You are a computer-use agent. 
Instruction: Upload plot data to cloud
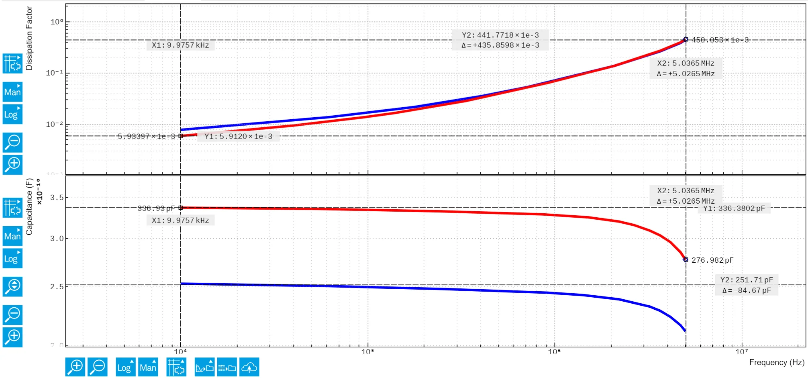[x=249, y=367]
